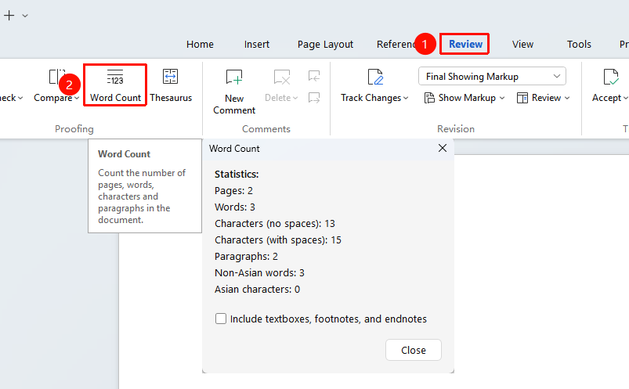The image size is (629, 389).
Task: Open the Thesaurus tool
Action: [171, 85]
